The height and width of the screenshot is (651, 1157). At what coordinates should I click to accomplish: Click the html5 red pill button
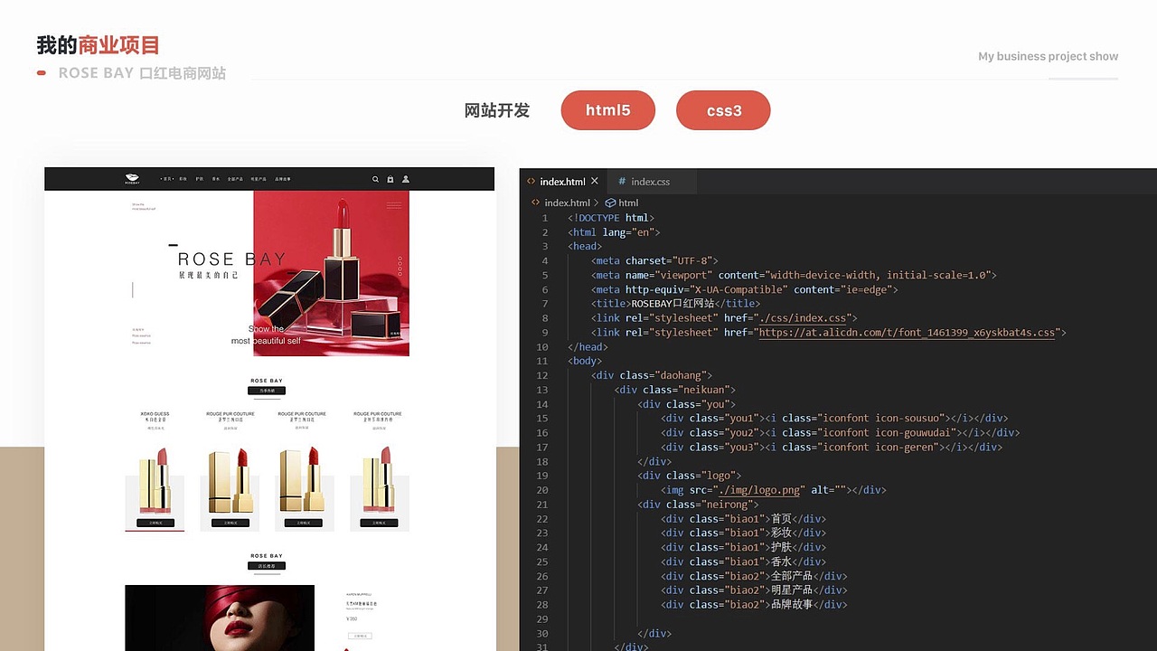pyautogui.click(x=608, y=110)
